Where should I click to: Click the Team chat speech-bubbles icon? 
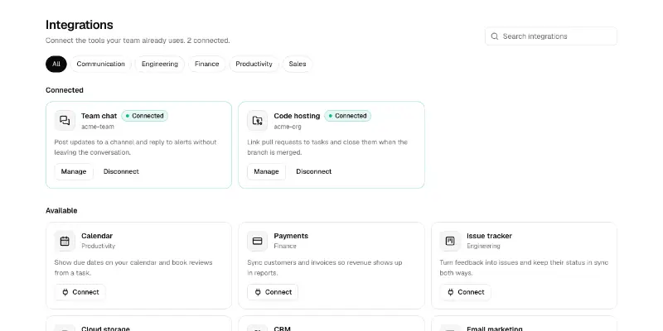click(x=65, y=121)
